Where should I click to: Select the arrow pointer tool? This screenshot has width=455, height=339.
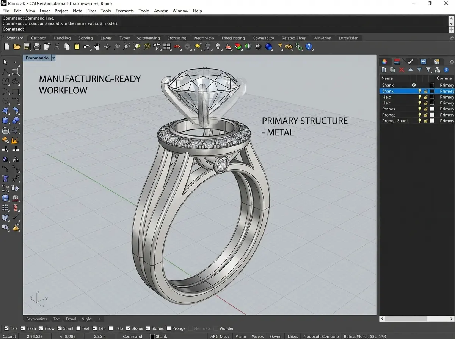tap(5, 62)
